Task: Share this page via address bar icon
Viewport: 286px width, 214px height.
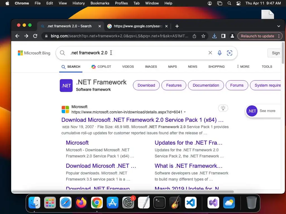Action: [194, 36]
